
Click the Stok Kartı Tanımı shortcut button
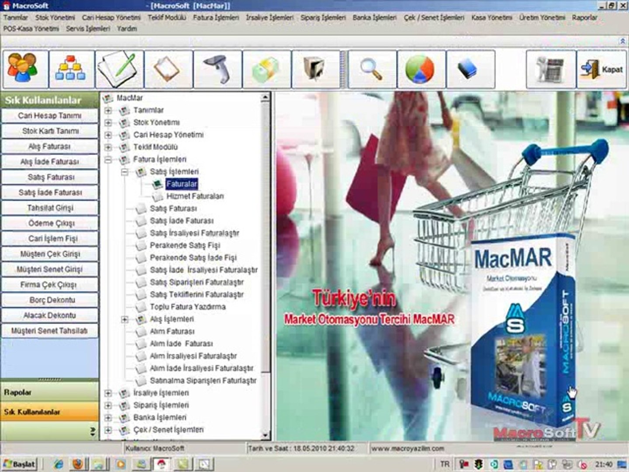[50, 131]
